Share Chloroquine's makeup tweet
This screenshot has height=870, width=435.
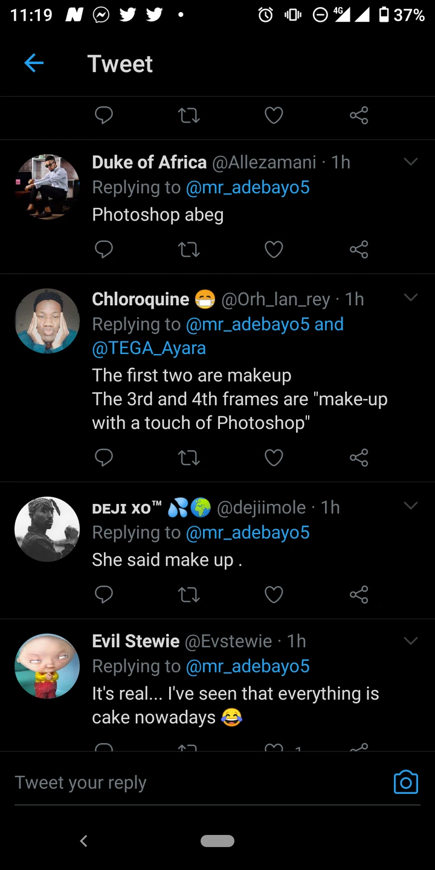point(359,457)
